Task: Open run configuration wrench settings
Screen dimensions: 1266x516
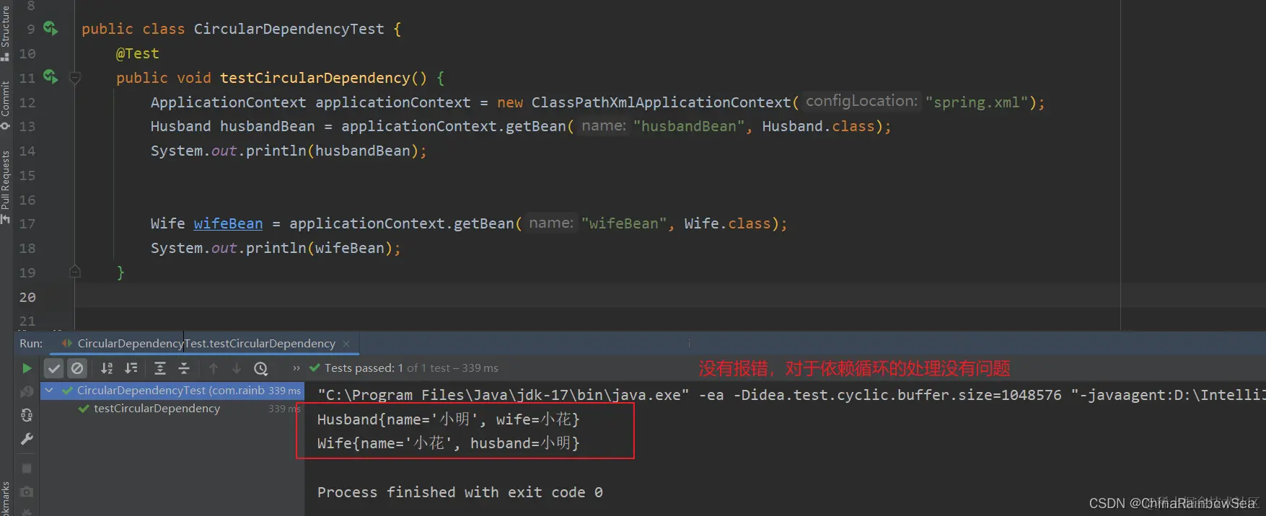Action: tap(27, 439)
